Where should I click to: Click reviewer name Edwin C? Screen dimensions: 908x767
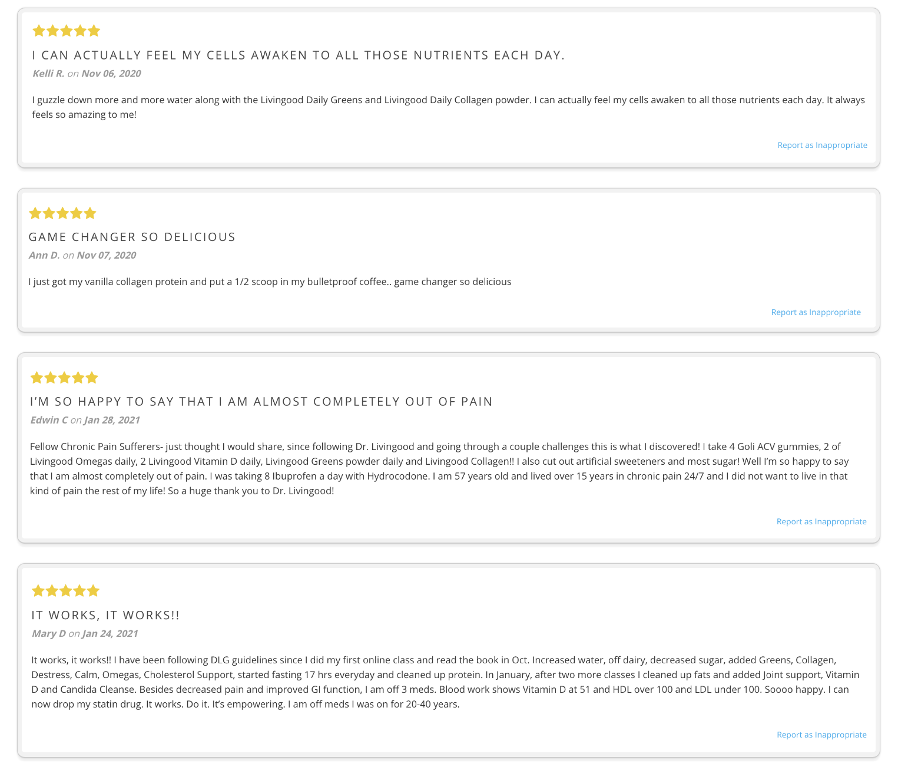[49, 420]
